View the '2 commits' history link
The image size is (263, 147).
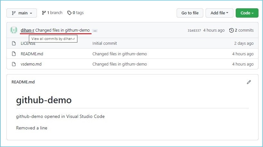point(244,30)
